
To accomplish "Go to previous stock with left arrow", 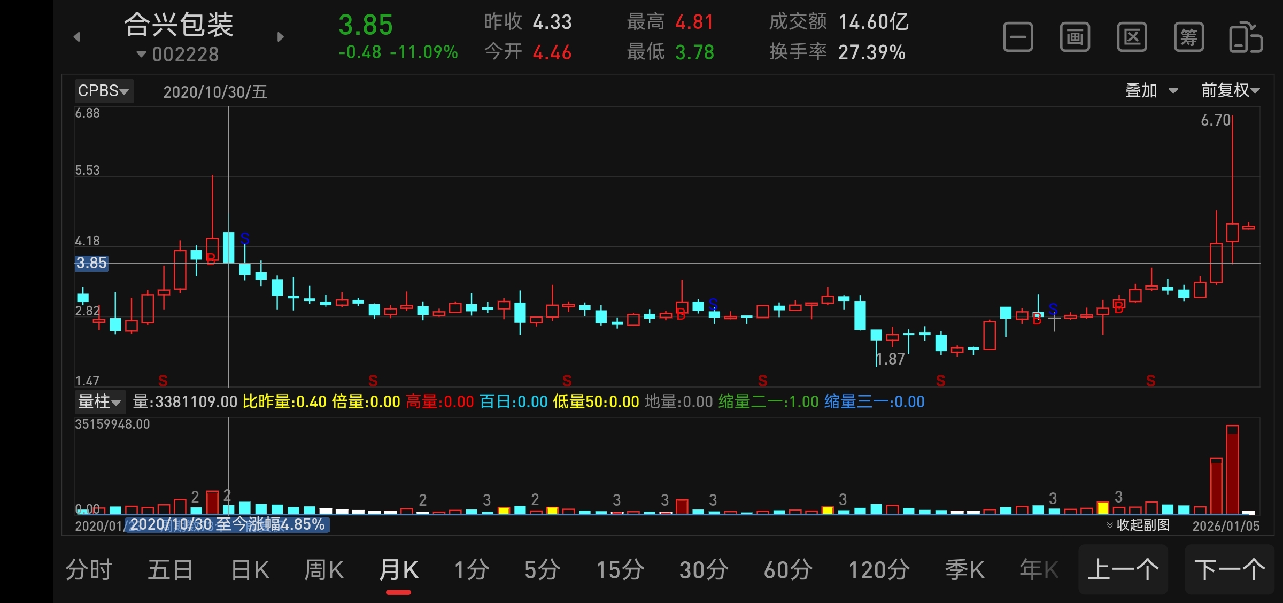I will [x=77, y=37].
